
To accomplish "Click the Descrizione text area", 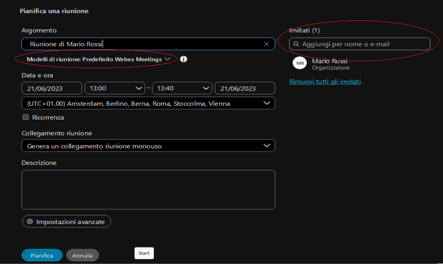I will point(148,190).
